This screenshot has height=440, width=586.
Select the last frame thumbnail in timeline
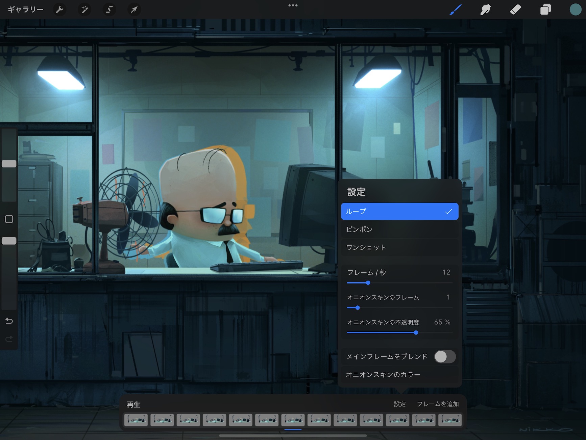[450, 420]
